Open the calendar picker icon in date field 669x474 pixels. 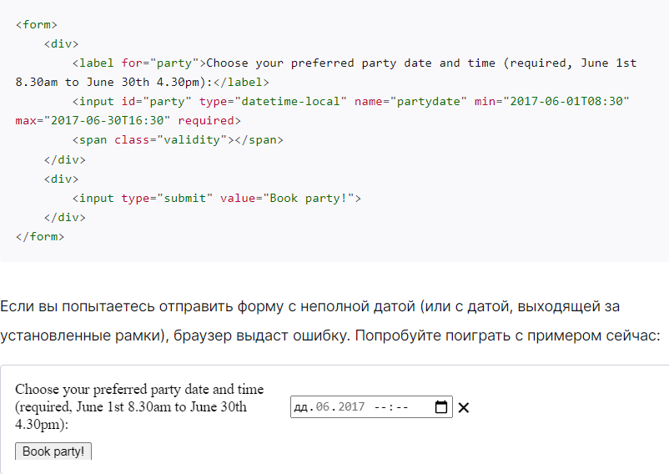(440, 407)
